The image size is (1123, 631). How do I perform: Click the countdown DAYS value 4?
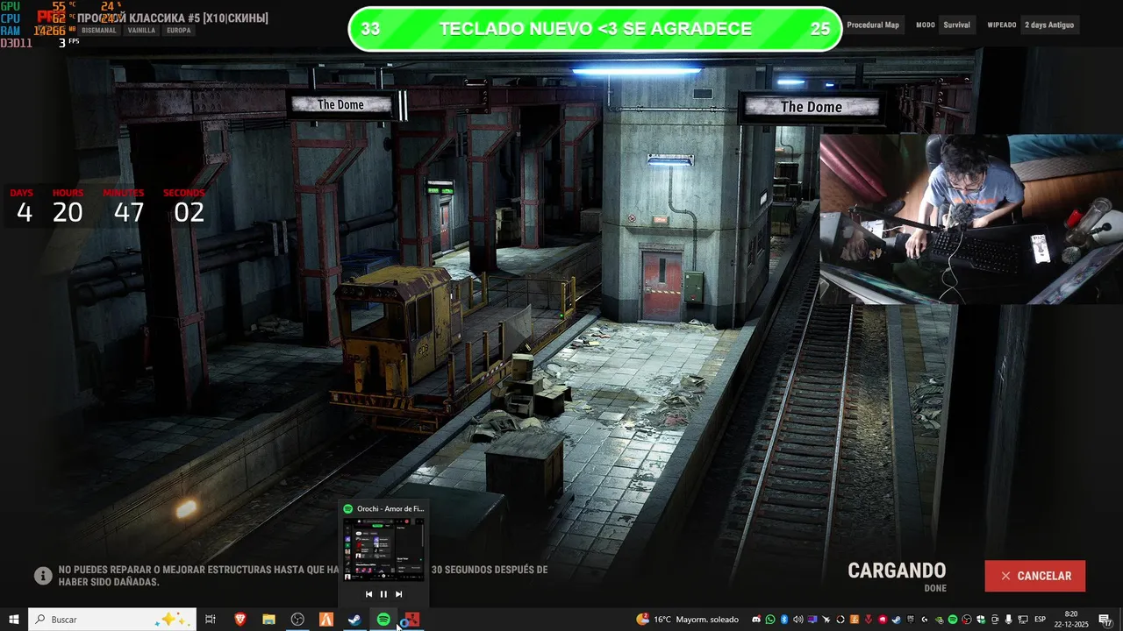click(x=25, y=212)
